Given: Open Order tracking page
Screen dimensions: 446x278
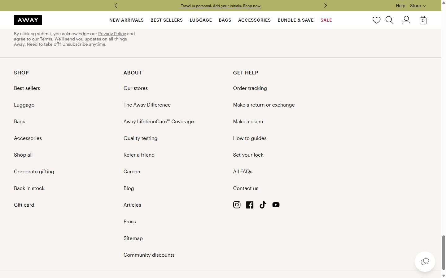Looking at the screenshot, I should pos(250,88).
